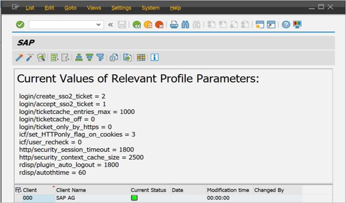Click the window menu icon left of List

16,7
